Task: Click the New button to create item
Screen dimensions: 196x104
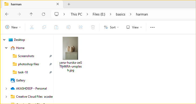Action: click(x=13, y=27)
